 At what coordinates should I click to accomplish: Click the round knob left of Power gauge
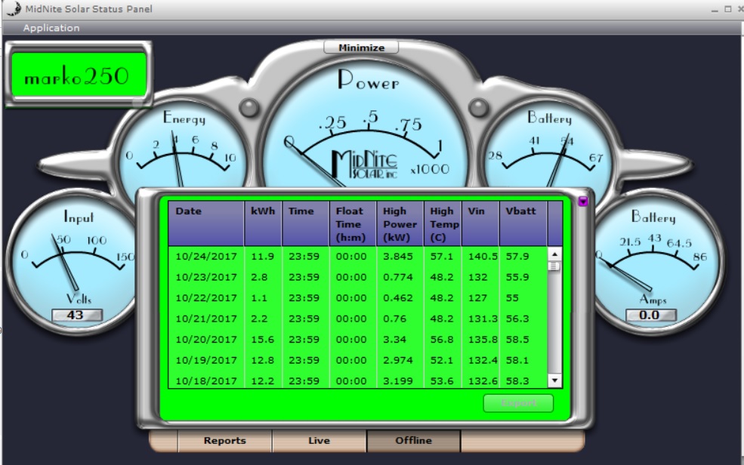click(249, 108)
